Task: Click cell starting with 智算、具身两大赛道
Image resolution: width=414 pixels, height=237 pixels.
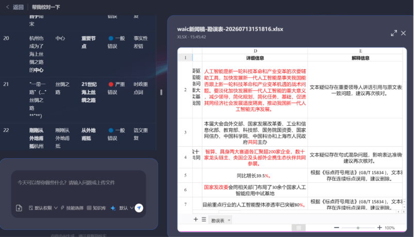Action: point(255,158)
